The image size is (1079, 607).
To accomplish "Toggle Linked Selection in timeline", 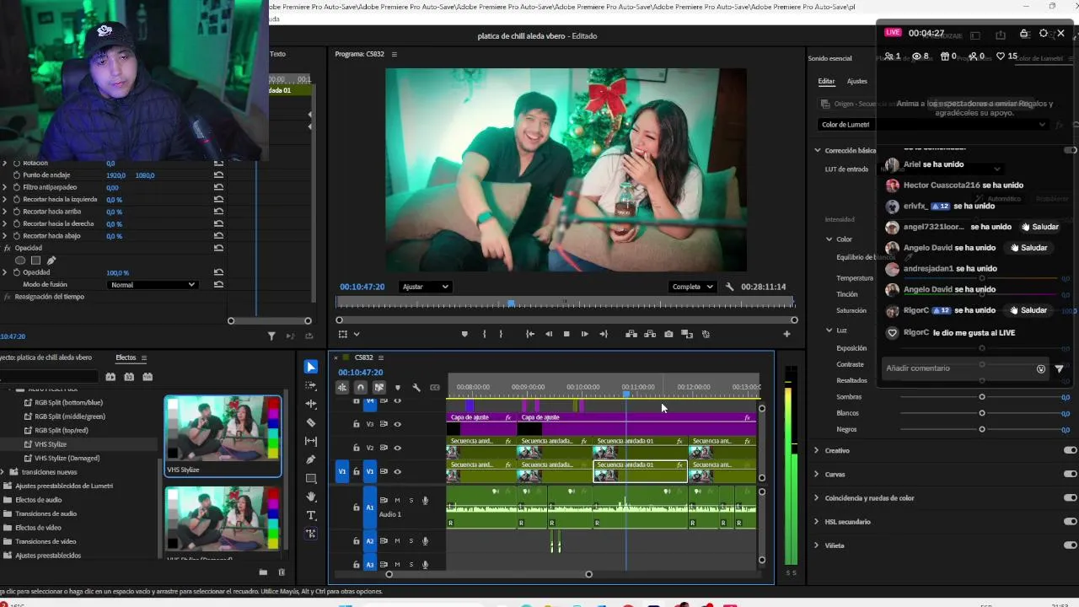I will pos(379,388).
